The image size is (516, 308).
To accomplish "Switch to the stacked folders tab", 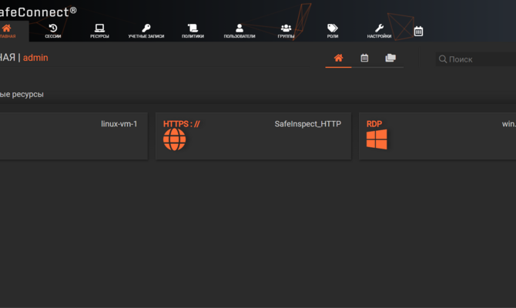I will pos(390,58).
